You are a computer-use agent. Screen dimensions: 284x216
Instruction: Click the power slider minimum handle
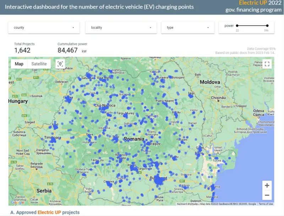coord(237,26)
